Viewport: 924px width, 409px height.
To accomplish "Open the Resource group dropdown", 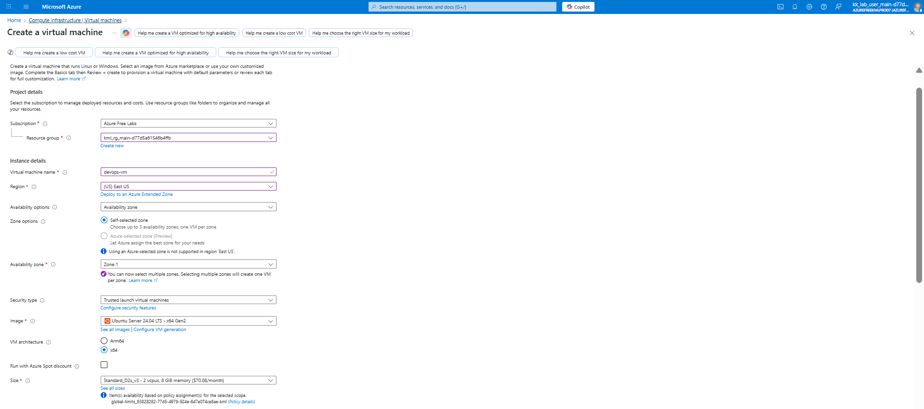I will coord(188,138).
